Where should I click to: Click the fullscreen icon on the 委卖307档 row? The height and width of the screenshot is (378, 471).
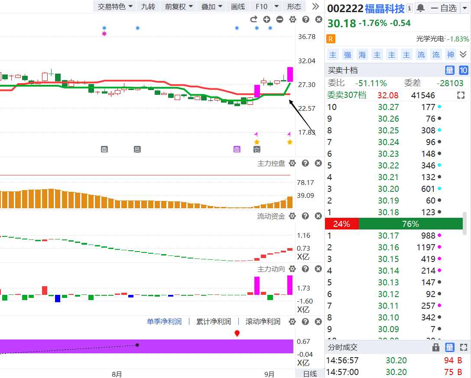pyautogui.click(x=461, y=96)
